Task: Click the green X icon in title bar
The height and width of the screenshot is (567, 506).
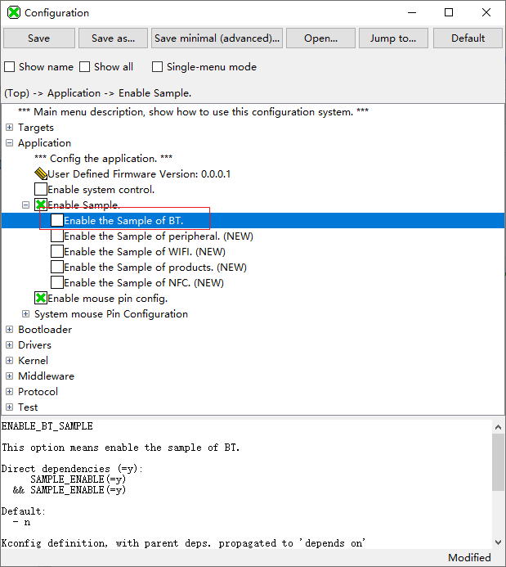Action: point(13,13)
